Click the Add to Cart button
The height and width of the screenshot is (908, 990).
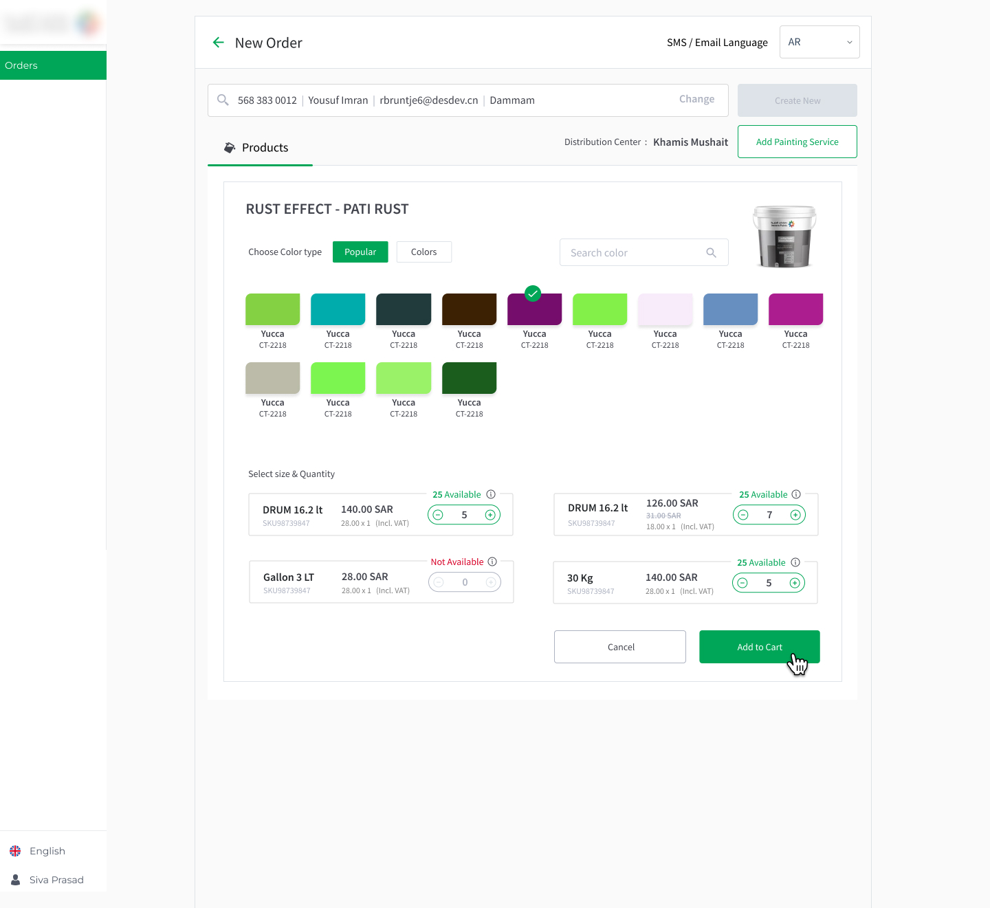coord(759,647)
